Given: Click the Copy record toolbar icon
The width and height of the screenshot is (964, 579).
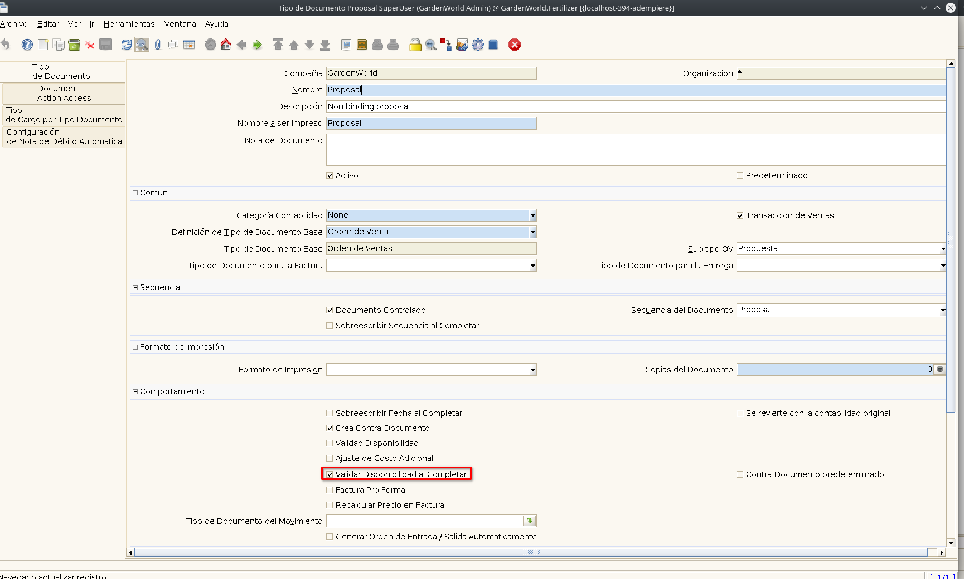Looking at the screenshot, I should pos(59,45).
